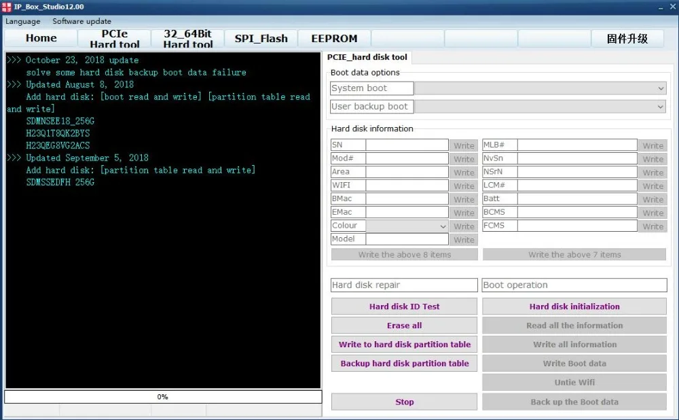Click the 0% progress bar
The height and width of the screenshot is (420, 679).
click(x=163, y=397)
